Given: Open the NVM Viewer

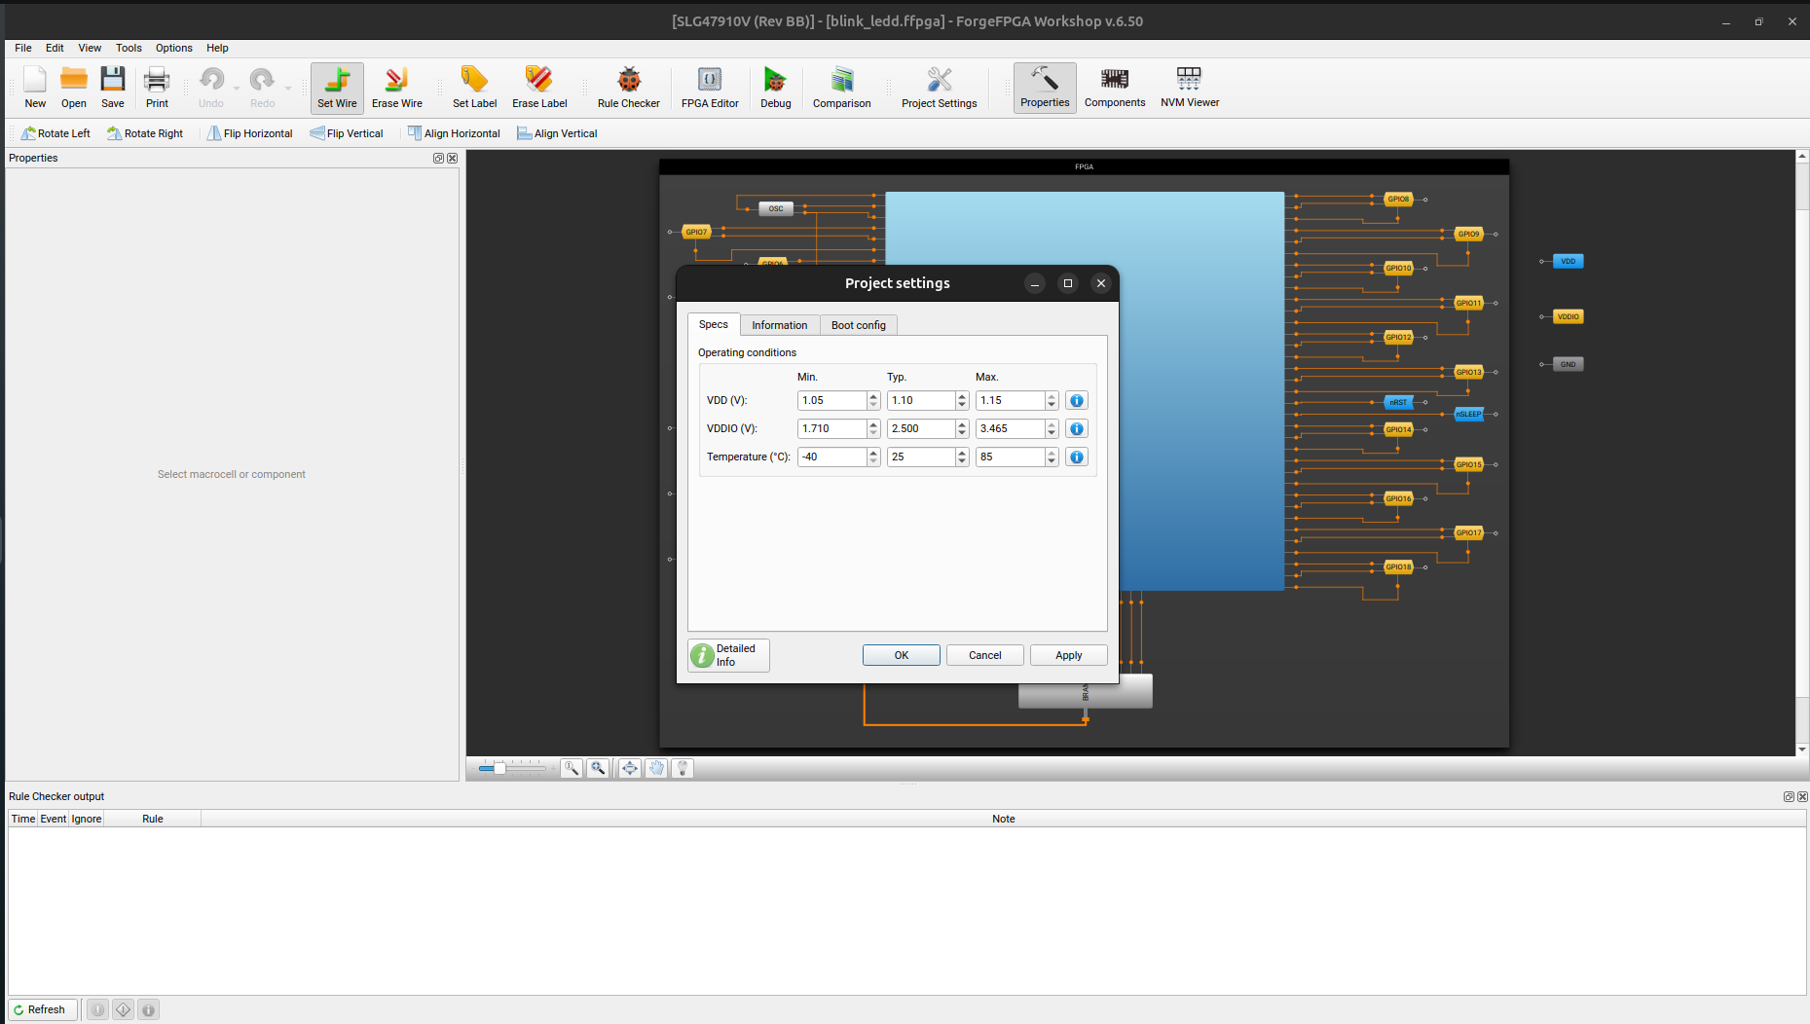Looking at the screenshot, I should [1189, 88].
